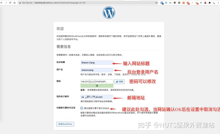Bookmark this page with the star icon

point(156,3)
